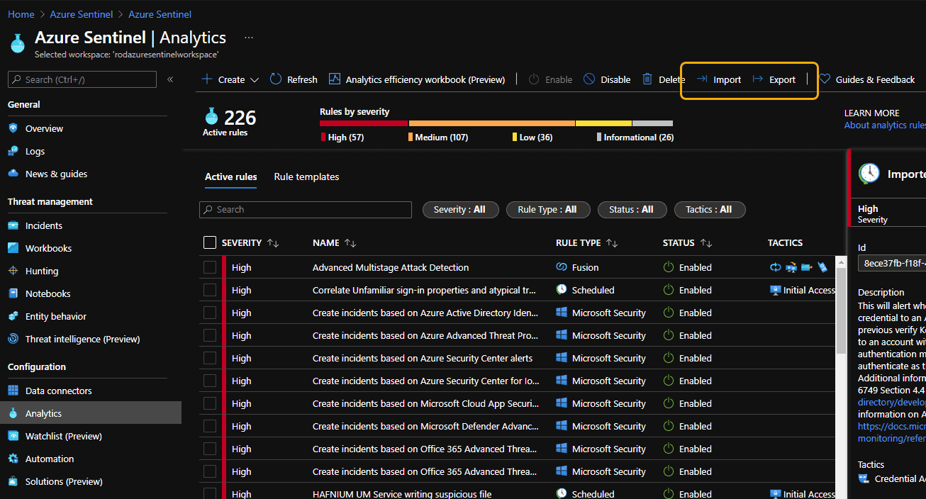Click the Delete trash icon
The image size is (926, 499).
(647, 79)
